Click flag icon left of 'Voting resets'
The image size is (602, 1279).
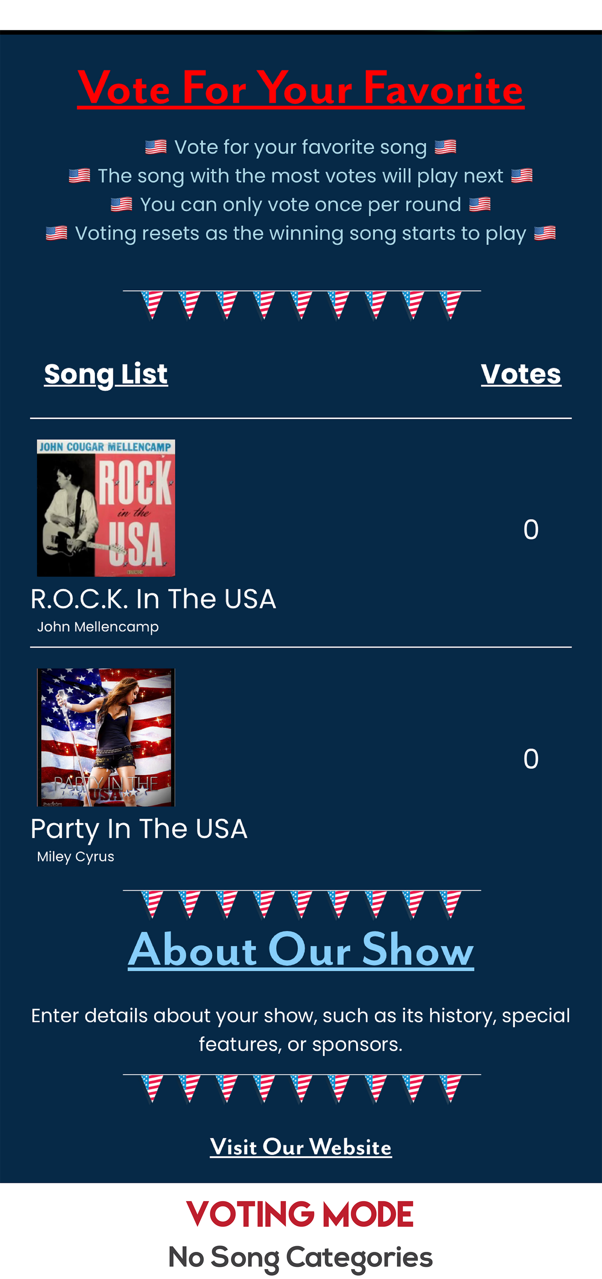tap(57, 233)
